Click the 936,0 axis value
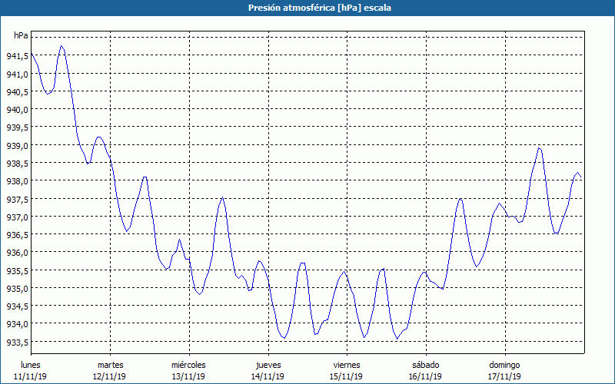Image resolution: width=615 pixels, height=384 pixels. click(x=17, y=253)
